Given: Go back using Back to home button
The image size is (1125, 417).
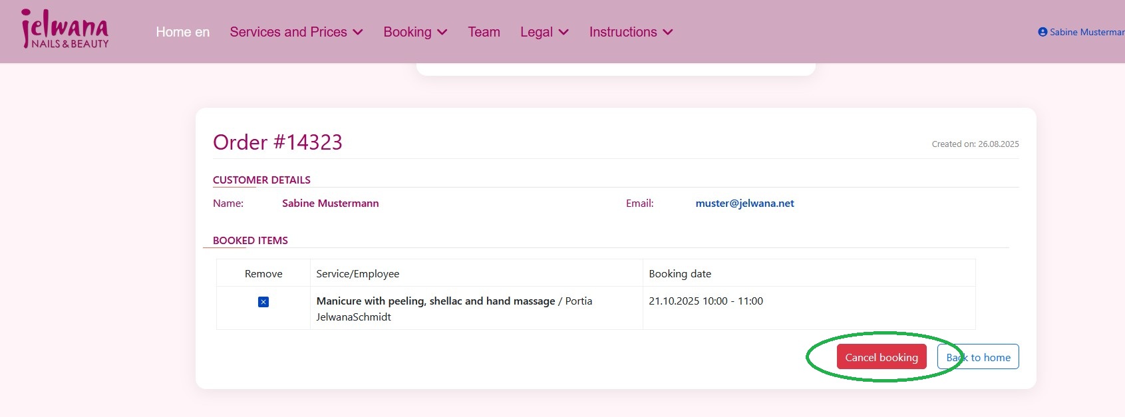Looking at the screenshot, I should click(x=978, y=357).
